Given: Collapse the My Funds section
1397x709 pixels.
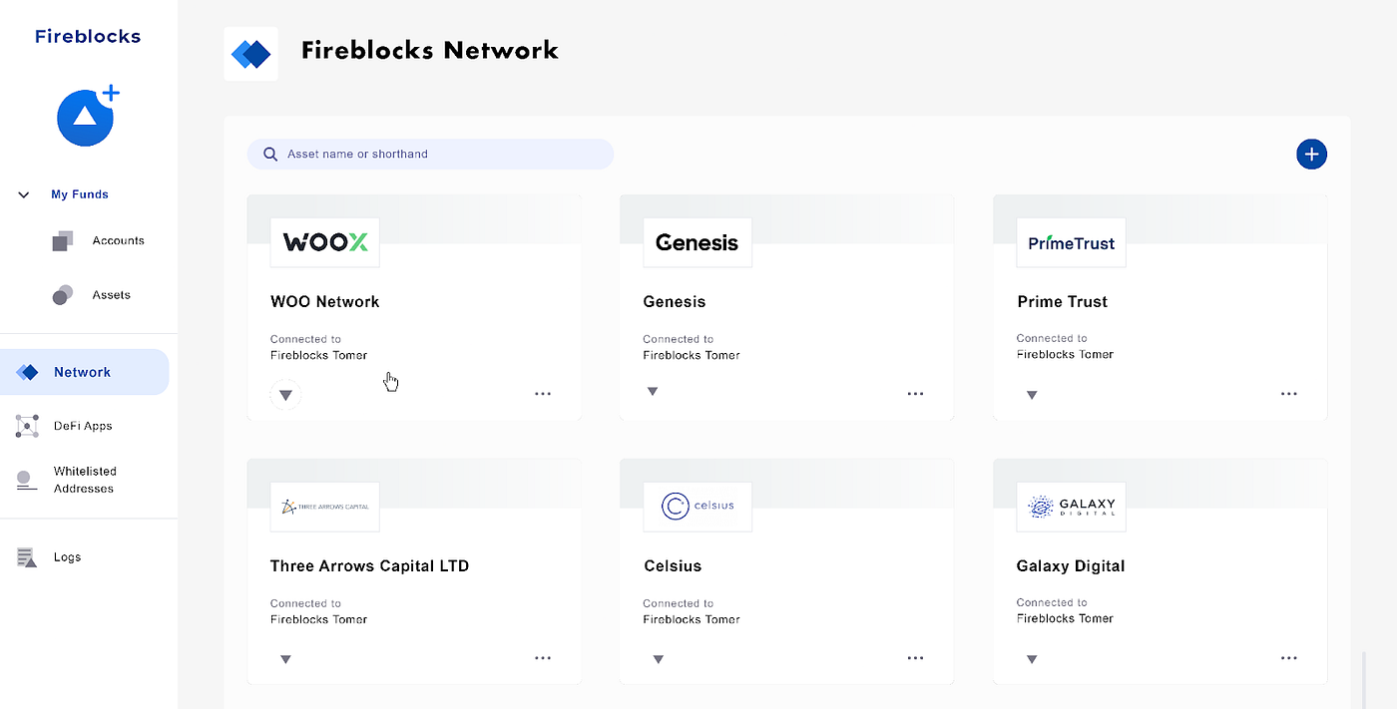Looking at the screenshot, I should pos(24,194).
